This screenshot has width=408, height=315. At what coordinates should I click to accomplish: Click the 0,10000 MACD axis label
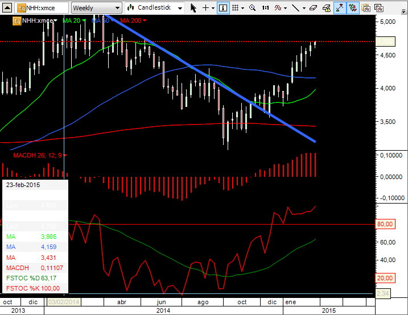click(x=391, y=155)
